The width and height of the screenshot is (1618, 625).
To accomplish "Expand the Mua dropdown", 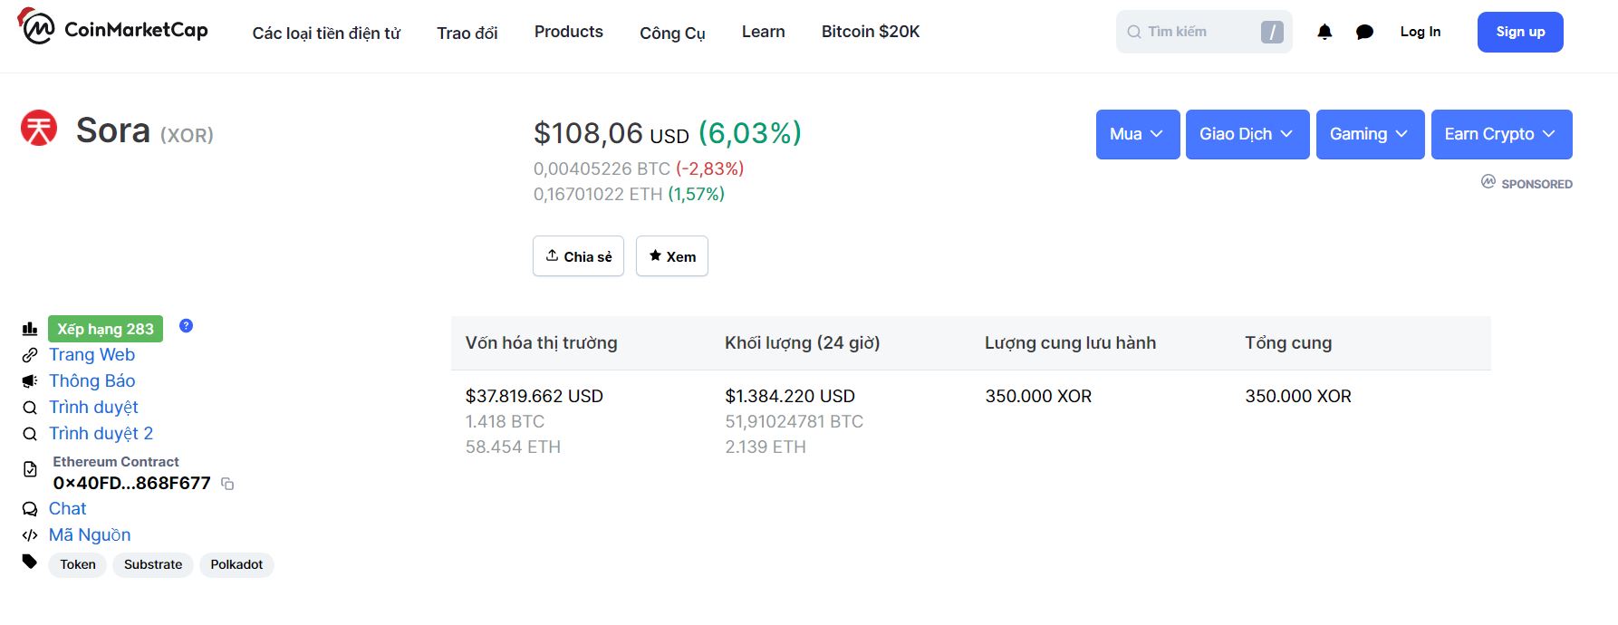I will coord(1138,134).
